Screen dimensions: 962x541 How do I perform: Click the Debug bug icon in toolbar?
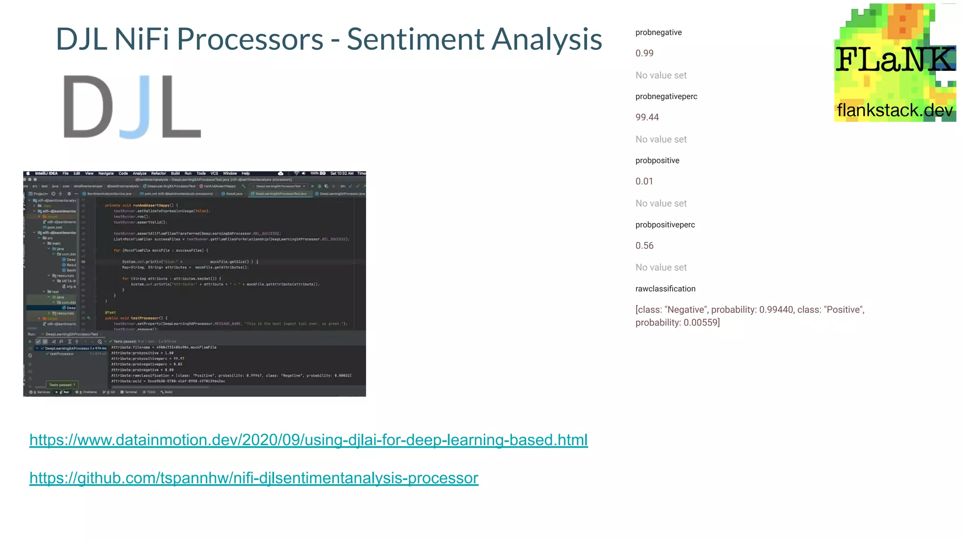(x=319, y=186)
